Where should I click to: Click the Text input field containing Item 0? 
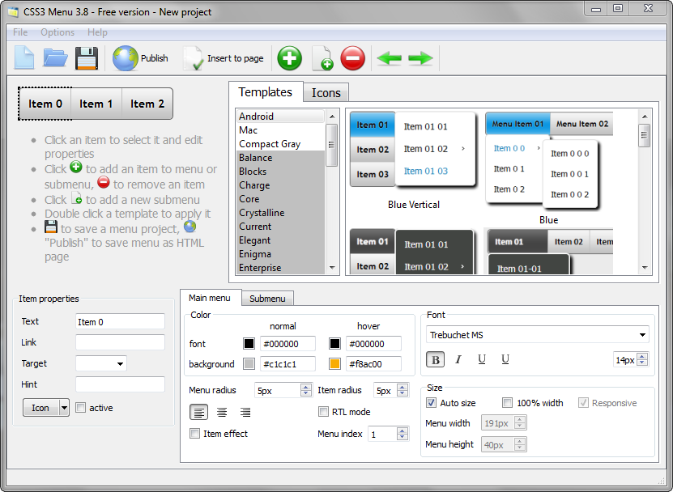click(120, 322)
